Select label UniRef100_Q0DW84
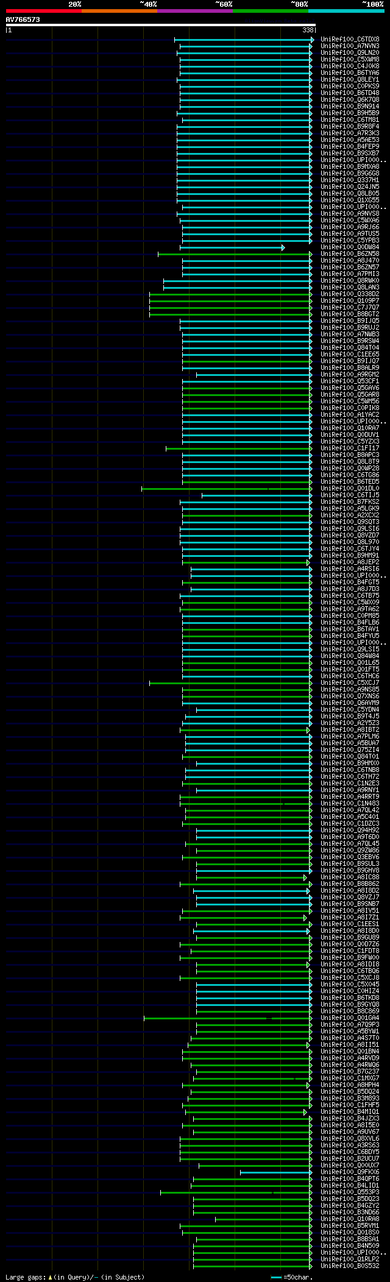 point(350,247)
